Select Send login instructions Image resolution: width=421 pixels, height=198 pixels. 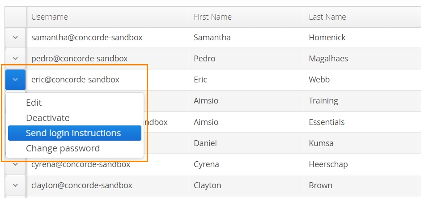click(75, 133)
